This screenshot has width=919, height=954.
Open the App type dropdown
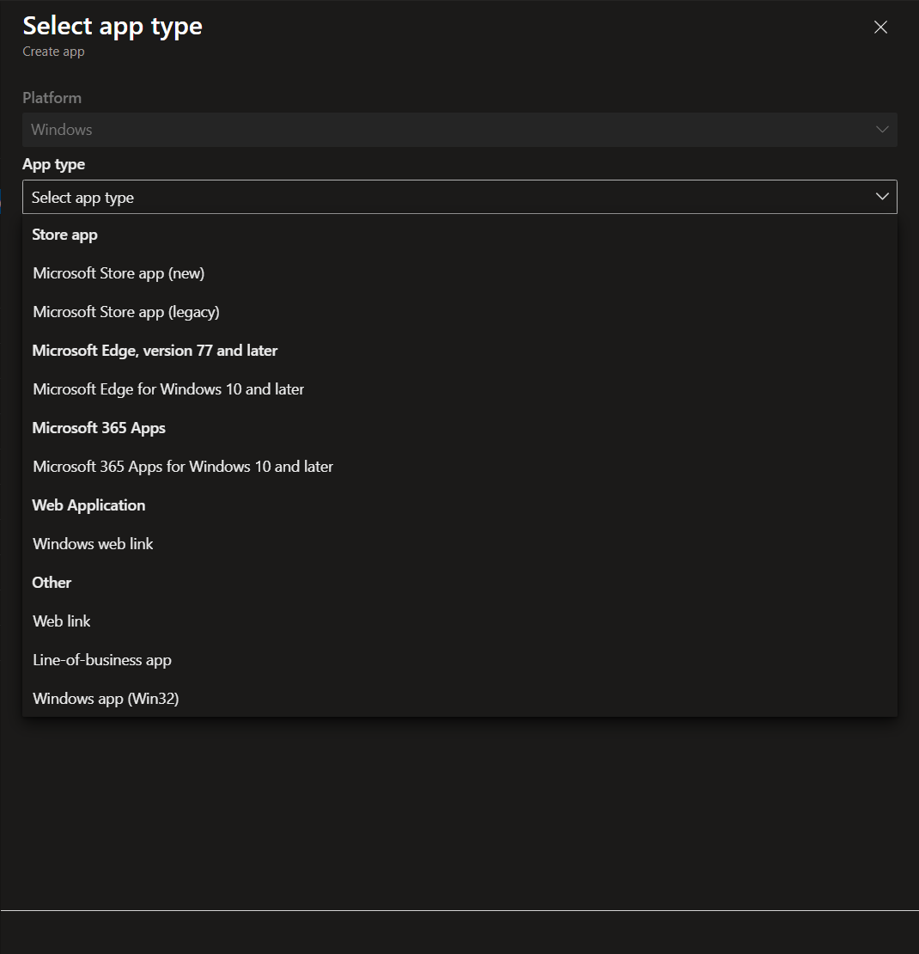pyautogui.click(x=459, y=197)
